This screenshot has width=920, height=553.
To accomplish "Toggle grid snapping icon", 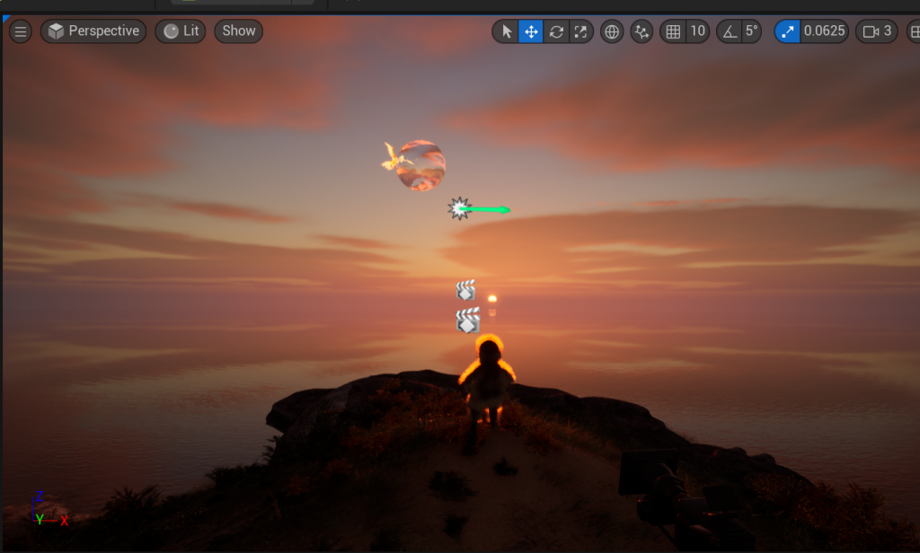I will (x=673, y=31).
